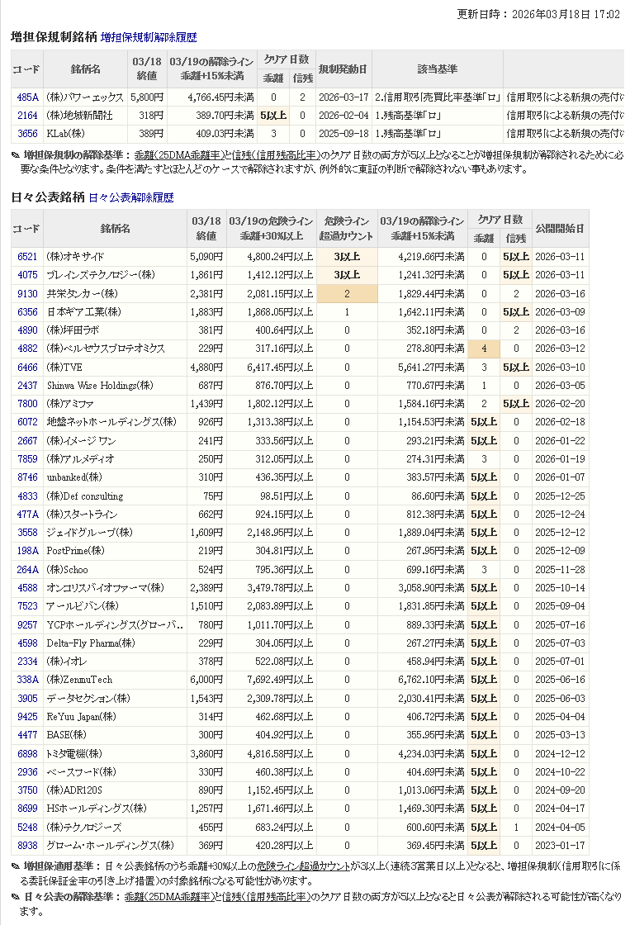The image size is (630, 925).
Task: Open stock code 3656 for KLab
Action: (27, 133)
